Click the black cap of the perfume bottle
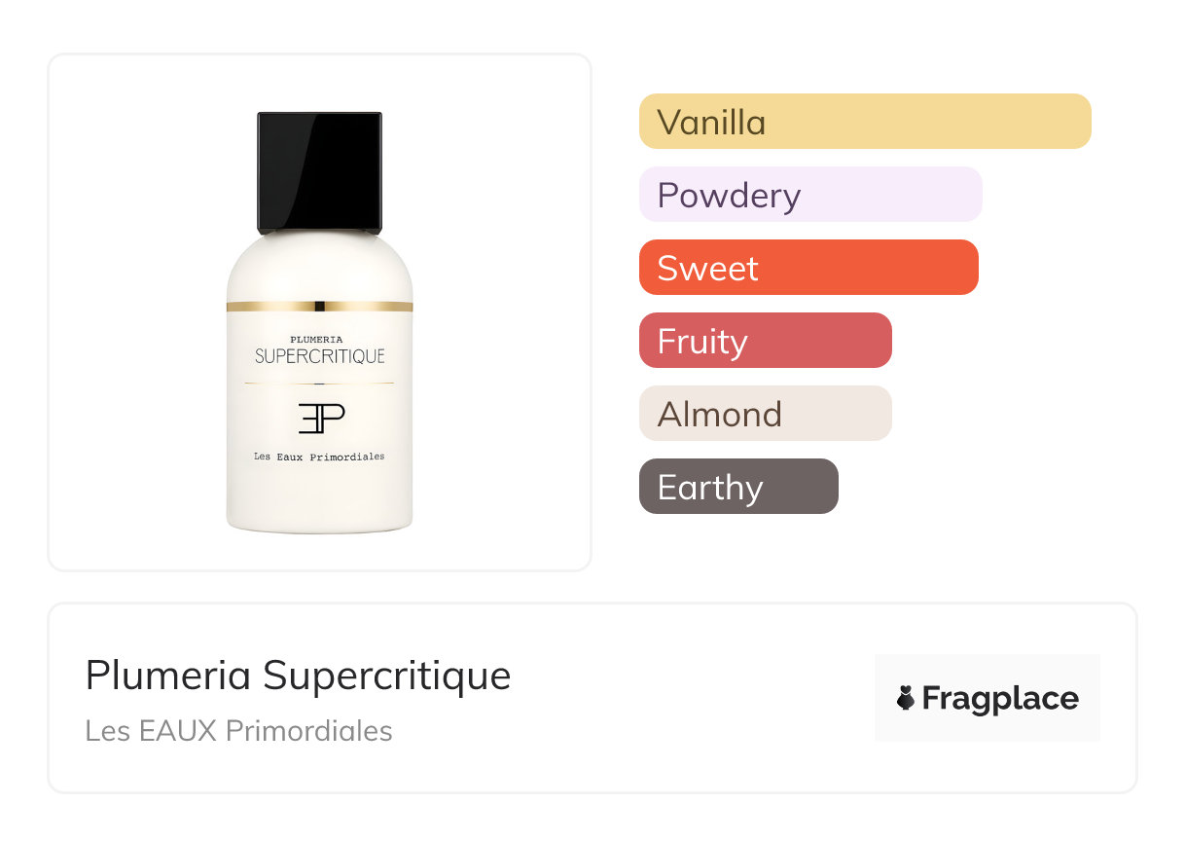Image resolution: width=1185 pixels, height=841 pixels. (320, 172)
